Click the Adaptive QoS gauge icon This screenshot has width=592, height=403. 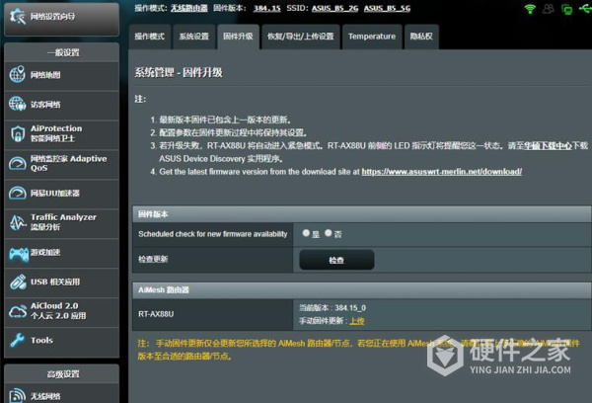(x=18, y=163)
